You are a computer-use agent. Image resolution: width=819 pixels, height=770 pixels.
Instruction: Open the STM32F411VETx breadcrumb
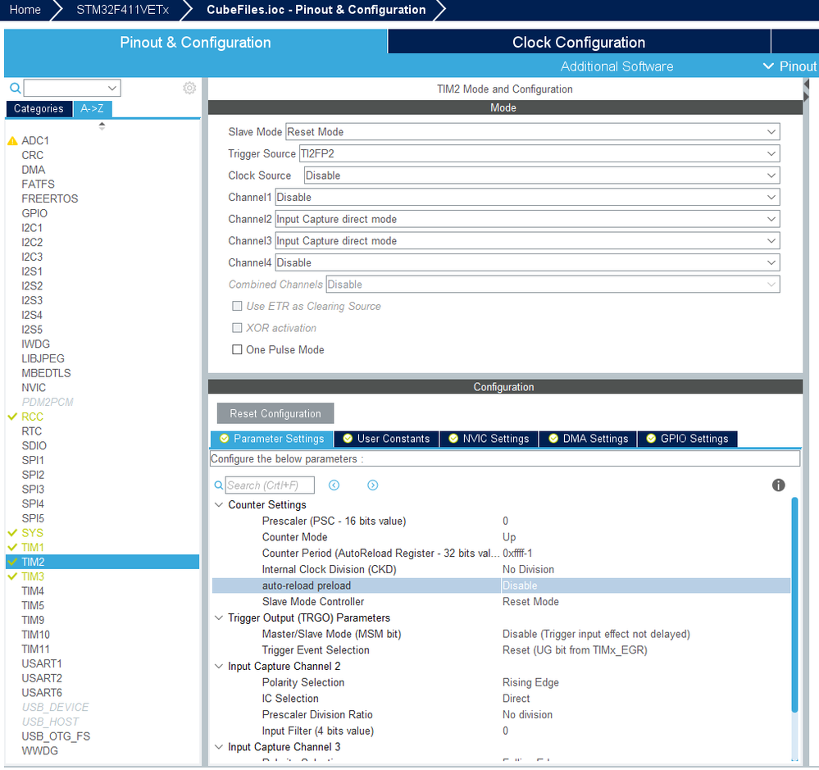click(123, 9)
